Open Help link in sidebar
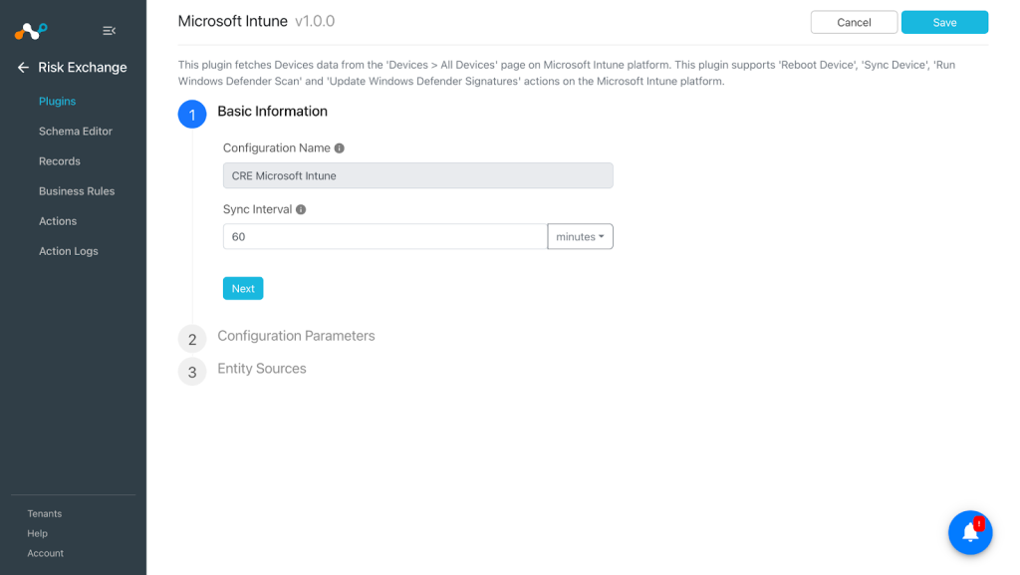1020x575 pixels. tap(37, 533)
